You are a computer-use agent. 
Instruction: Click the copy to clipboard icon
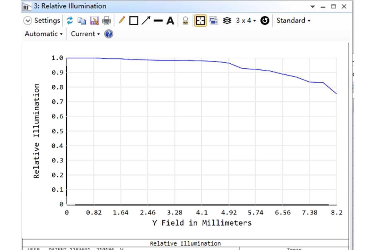(x=82, y=21)
